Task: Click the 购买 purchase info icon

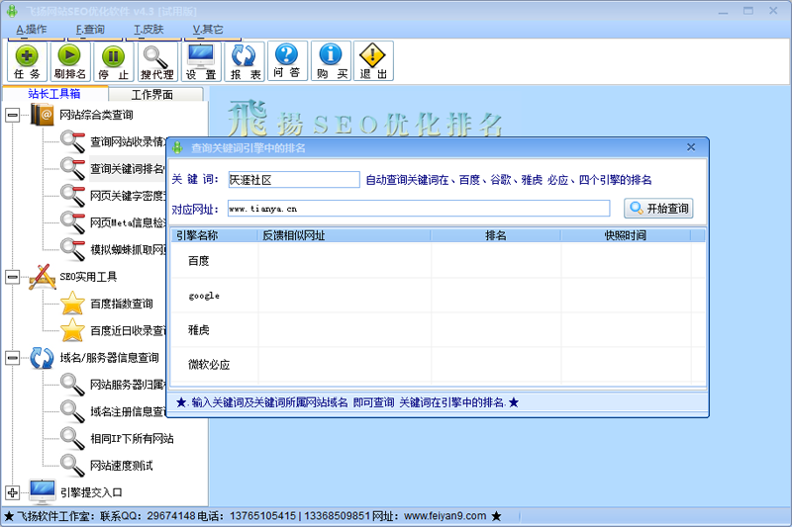Action: (331, 61)
